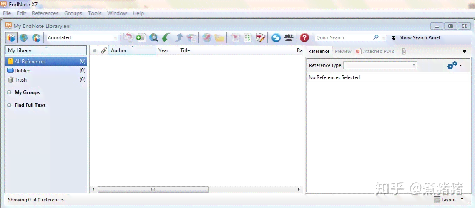Image resolution: width=475 pixels, height=208 pixels.
Task: Click the horizontal scrollbar left arrow
Action: (x=93, y=190)
